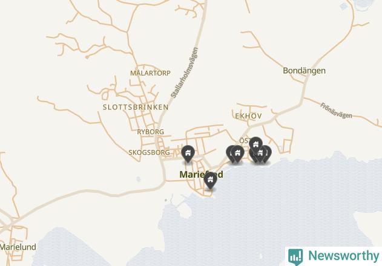Image resolution: width=382 pixels, height=266 pixels.
Task: Click the SLOTTSBRINKEN area label
Action: point(136,107)
